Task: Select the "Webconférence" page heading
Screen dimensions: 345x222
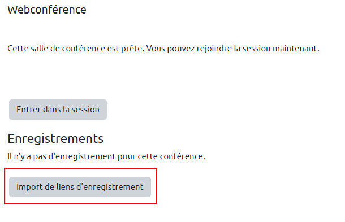Action: (47, 10)
